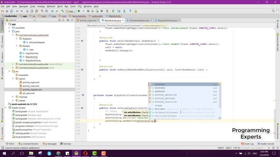
Task: Open the Terminal tool window
Action: click(66, 144)
